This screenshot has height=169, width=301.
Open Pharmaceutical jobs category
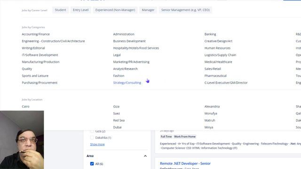click(x=215, y=76)
